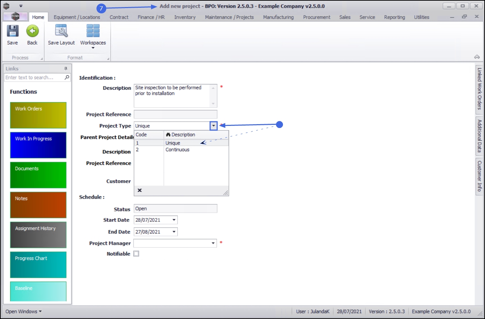Open the Equipment / Locations tab
The height and width of the screenshot is (319, 485).
click(x=77, y=17)
